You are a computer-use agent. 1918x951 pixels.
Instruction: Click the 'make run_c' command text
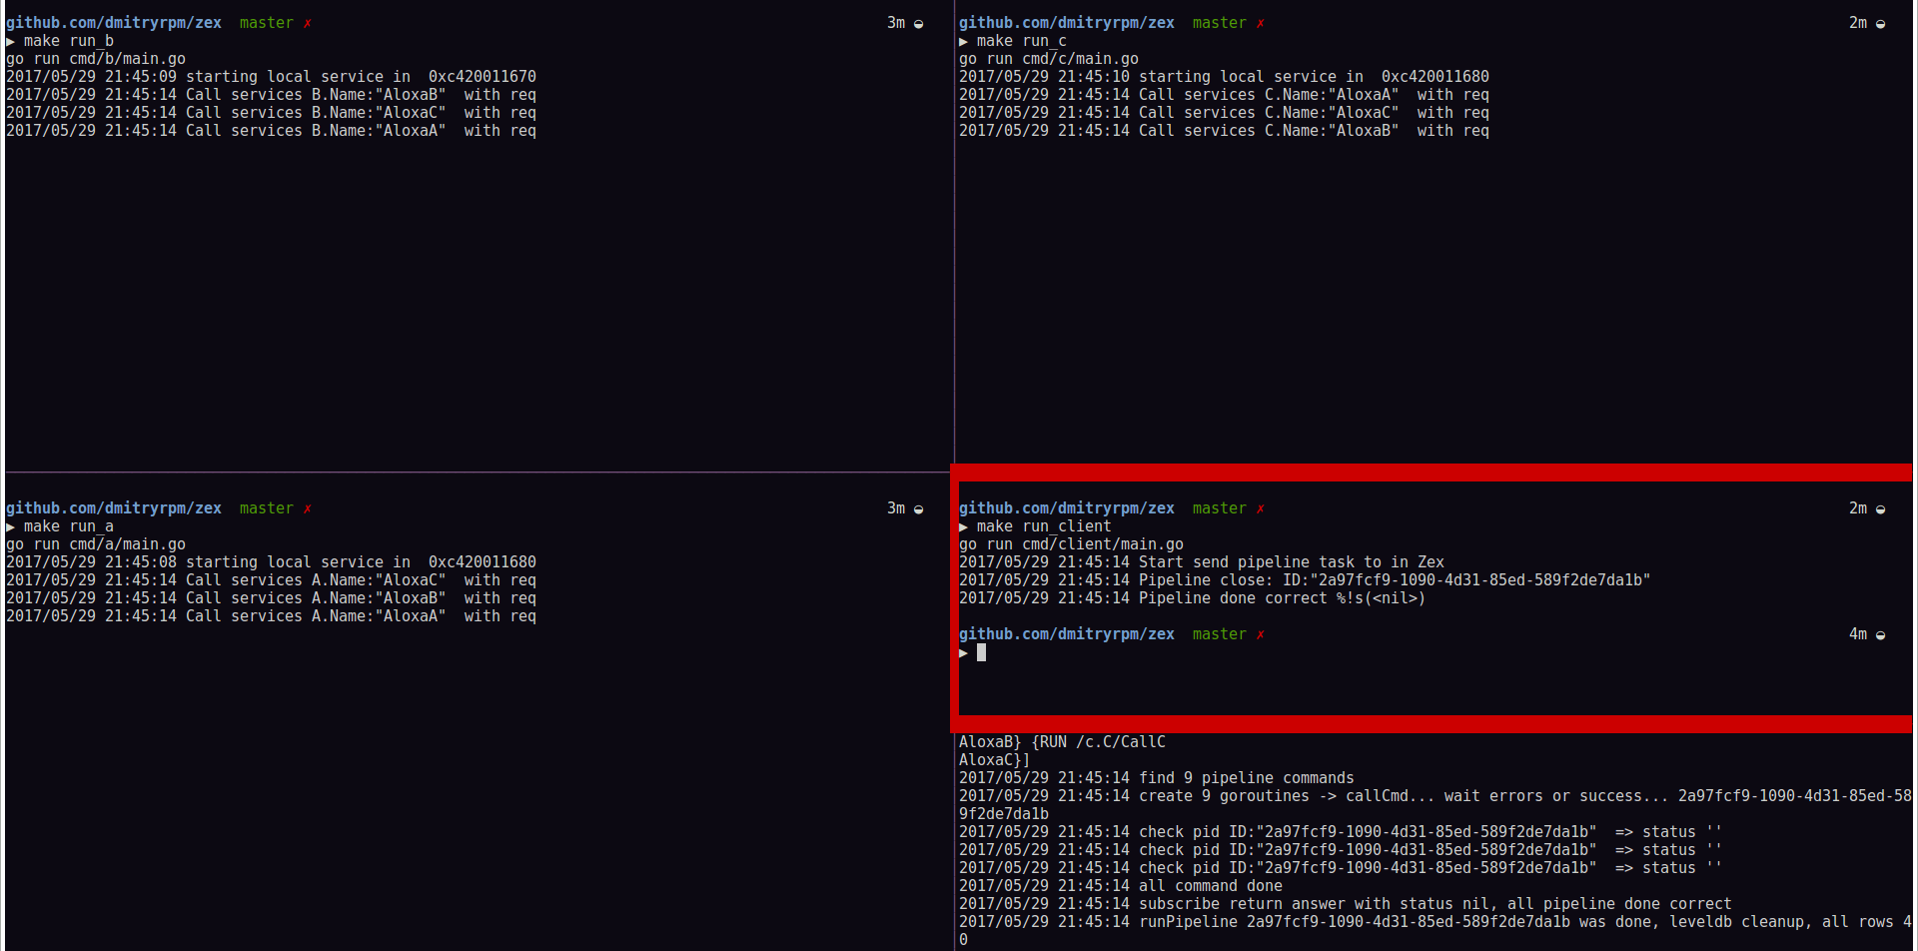(1022, 41)
